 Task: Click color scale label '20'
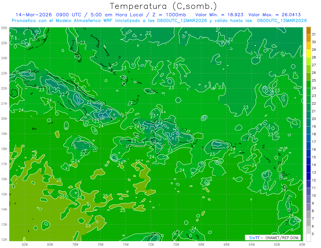(314, 119)
